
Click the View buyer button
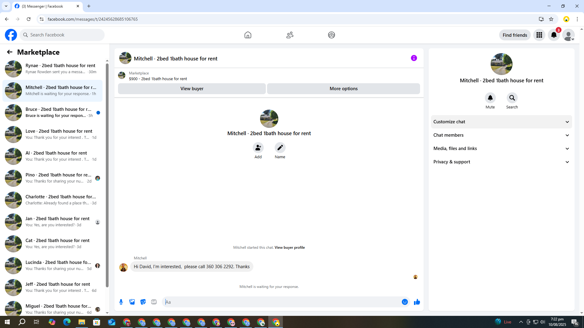pos(192,89)
